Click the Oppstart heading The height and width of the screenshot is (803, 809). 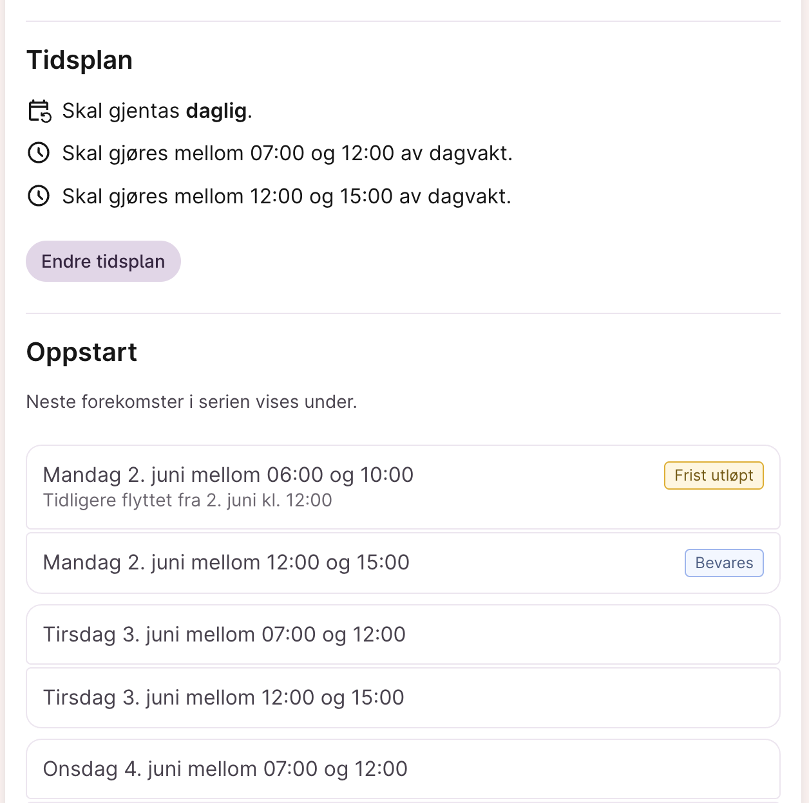[82, 352]
